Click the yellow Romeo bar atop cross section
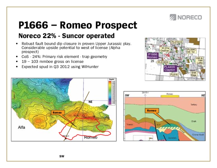The width and height of the screenshot is (217, 168). pos(170,96)
